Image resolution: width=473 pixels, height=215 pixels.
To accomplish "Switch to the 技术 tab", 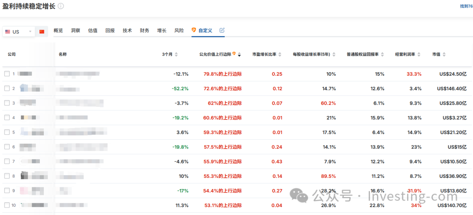I will point(127,31).
